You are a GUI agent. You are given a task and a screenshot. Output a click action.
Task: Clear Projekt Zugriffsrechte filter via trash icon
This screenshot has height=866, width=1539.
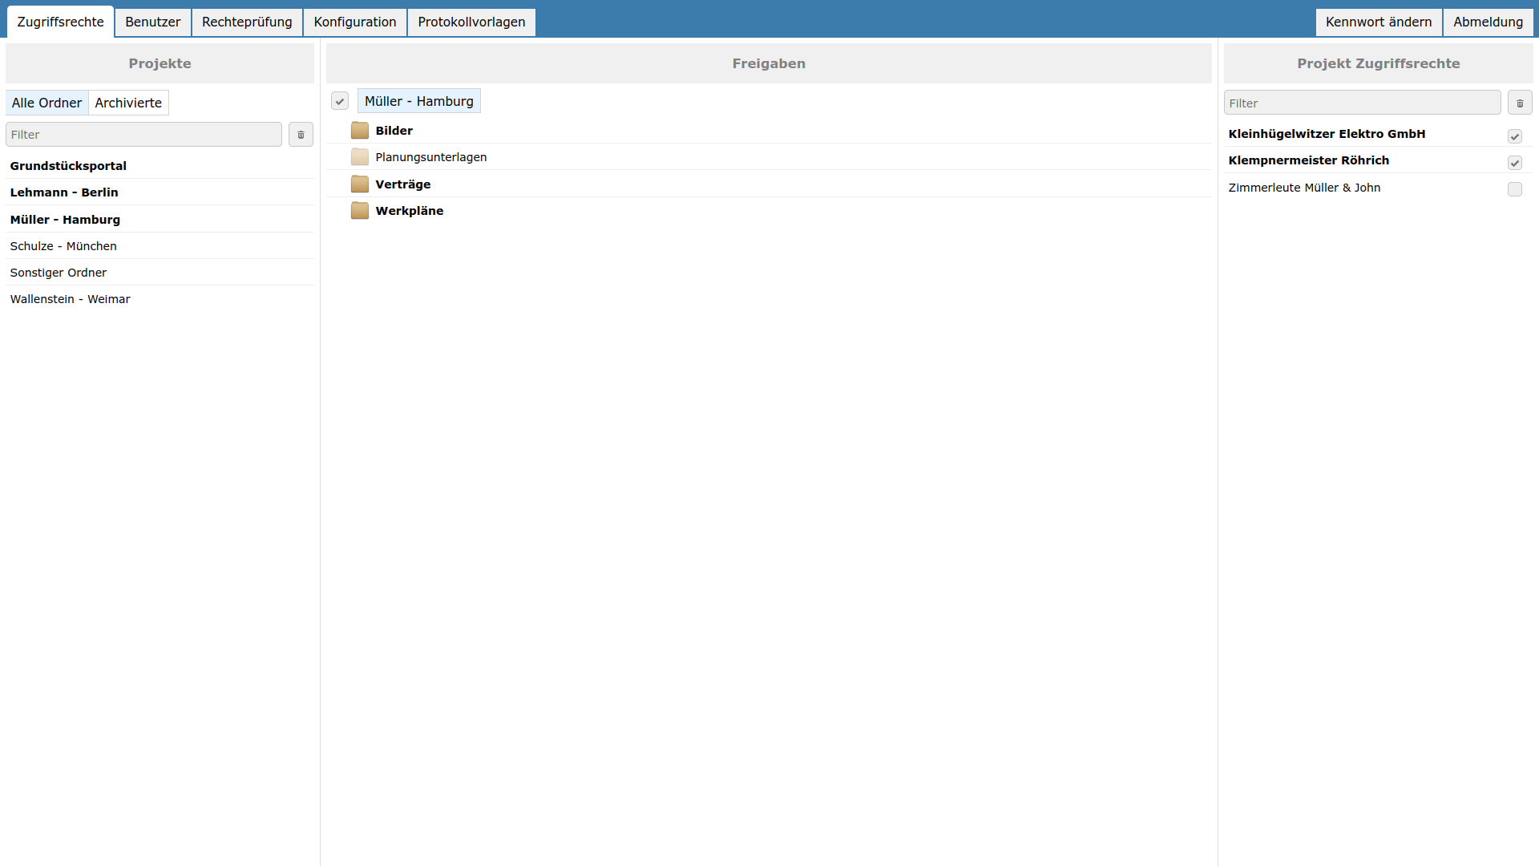pyautogui.click(x=1519, y=103)
